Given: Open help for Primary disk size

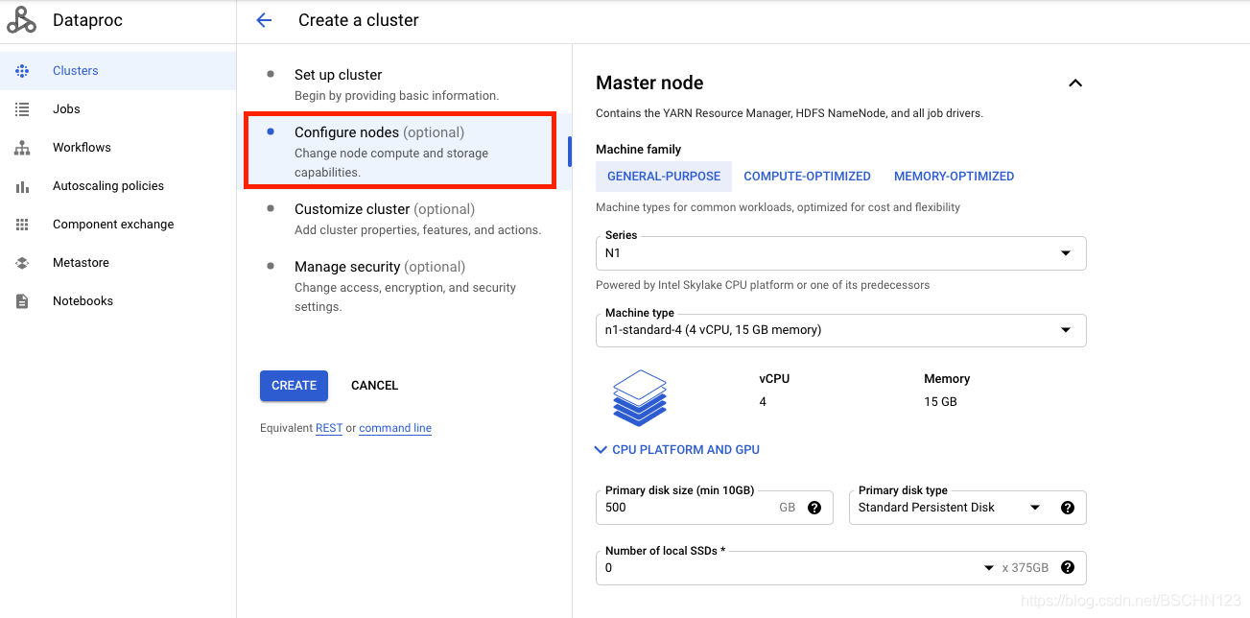Looking at the screenshot, I should click(814, 508).
